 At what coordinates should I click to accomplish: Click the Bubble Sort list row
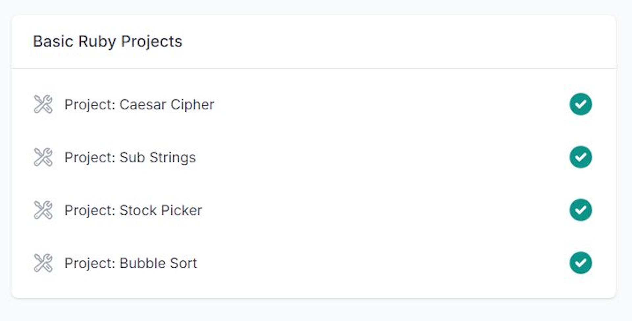coord(296,263)
